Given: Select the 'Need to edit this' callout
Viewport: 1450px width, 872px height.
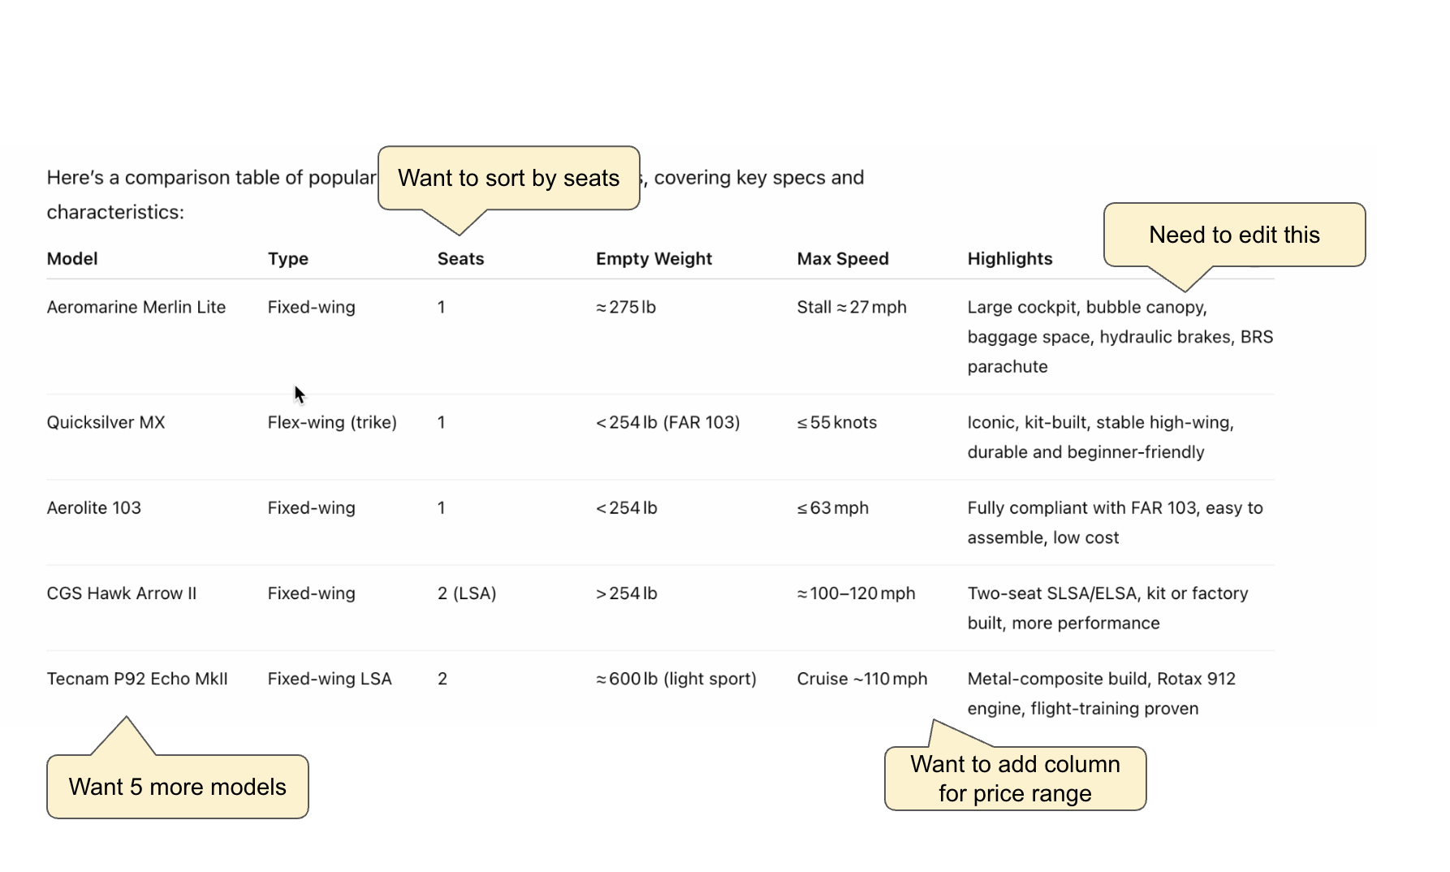Looking at the screenshot, I should 1234,235.
